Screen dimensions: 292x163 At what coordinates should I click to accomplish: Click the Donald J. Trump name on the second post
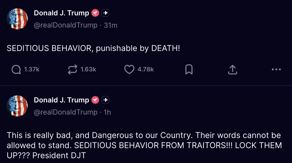pyautogui.click(x=61, y=100)
